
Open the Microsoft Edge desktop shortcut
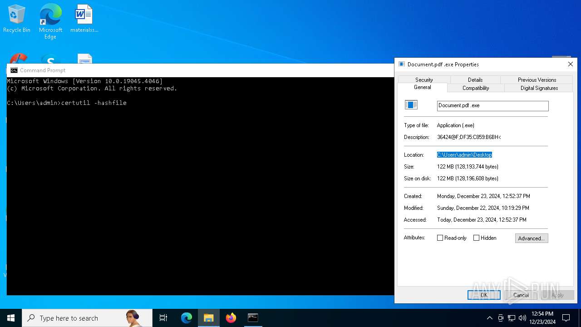[50, 21]
